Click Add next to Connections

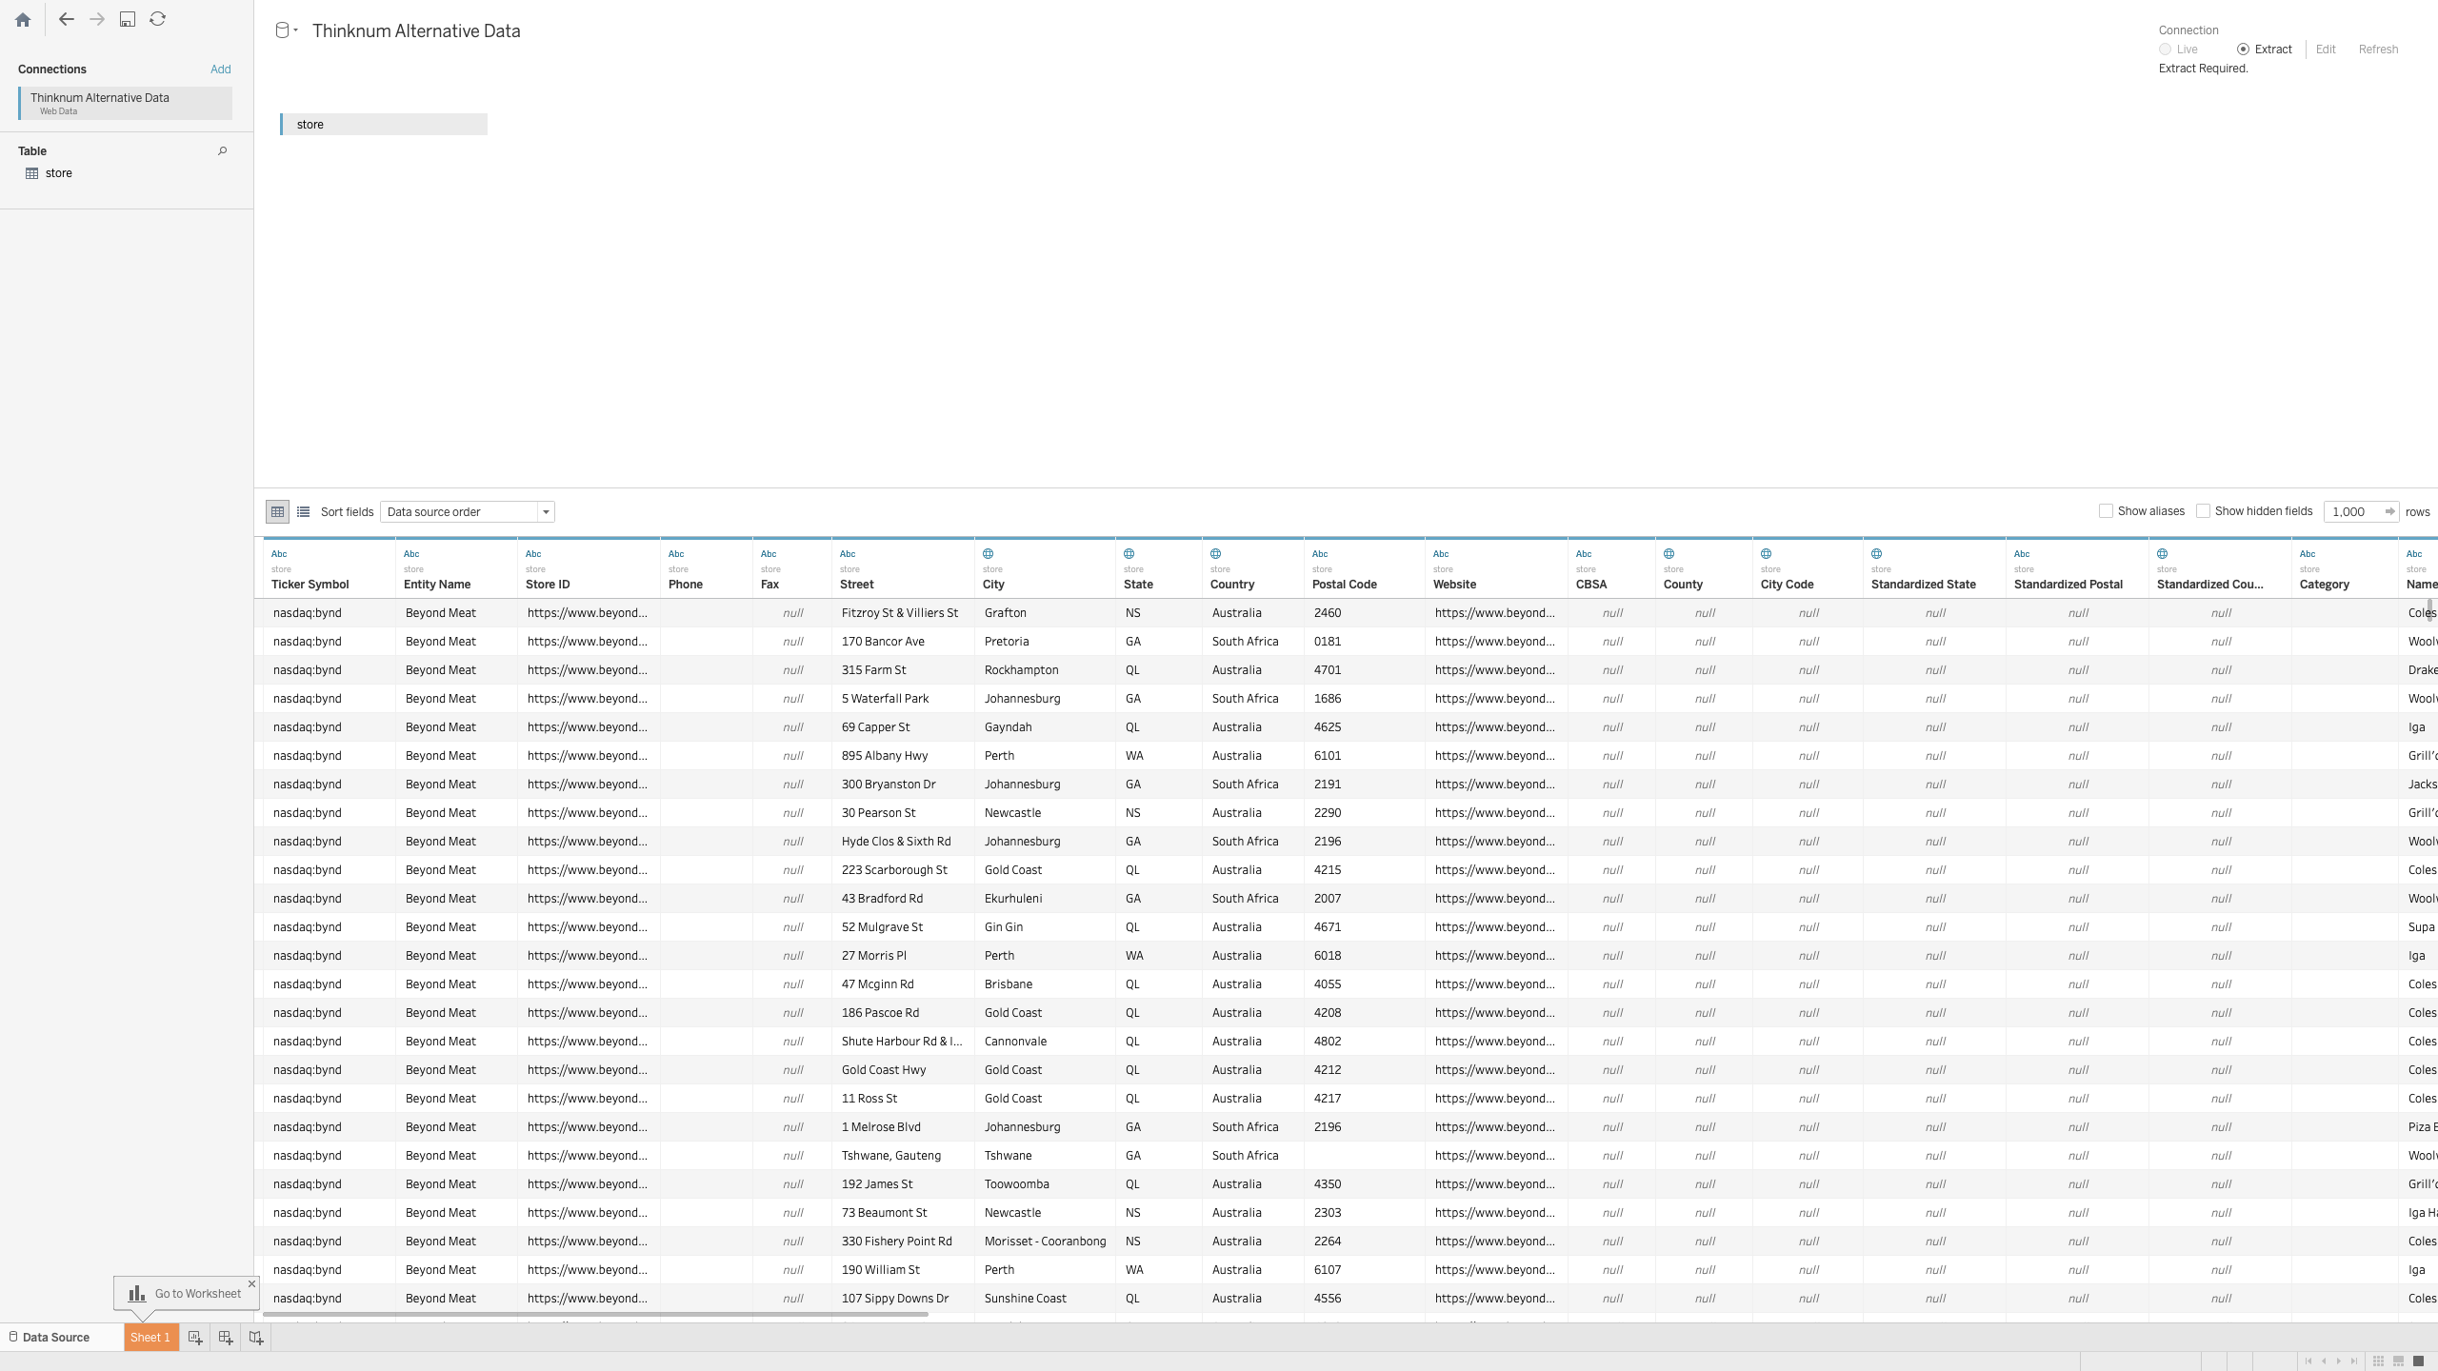coord(220,70)
